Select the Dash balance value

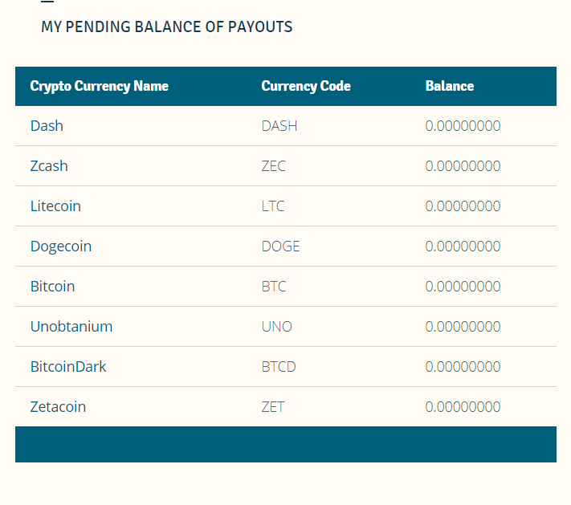463,126
